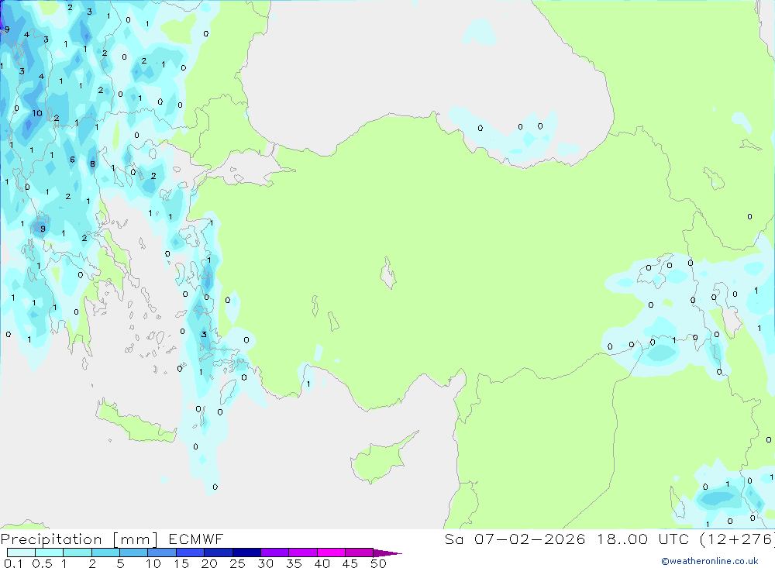Click the 25–30 mm navy legend box
Screen dimensions: 775x568
point(246,553)
